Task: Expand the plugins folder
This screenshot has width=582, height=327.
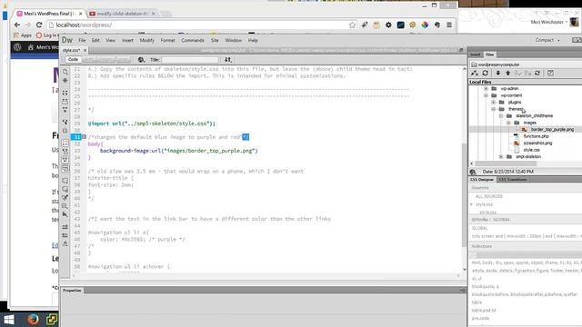Action: coord(493,102)
